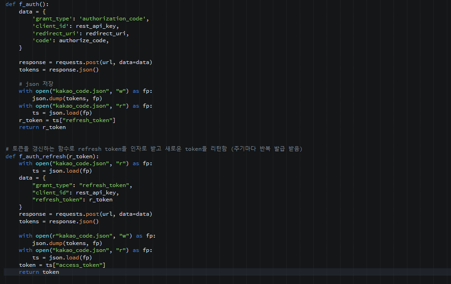Click the 'r_token = ts["refresh_token"]' line
The height and width of the screenshot is (284, 451).
tap(67, 120)
